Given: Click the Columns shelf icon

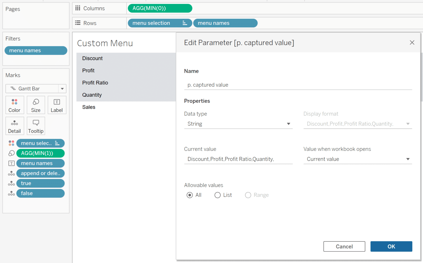Looking at the screenshot, I should pyautogui.click(x=78, y=8).
